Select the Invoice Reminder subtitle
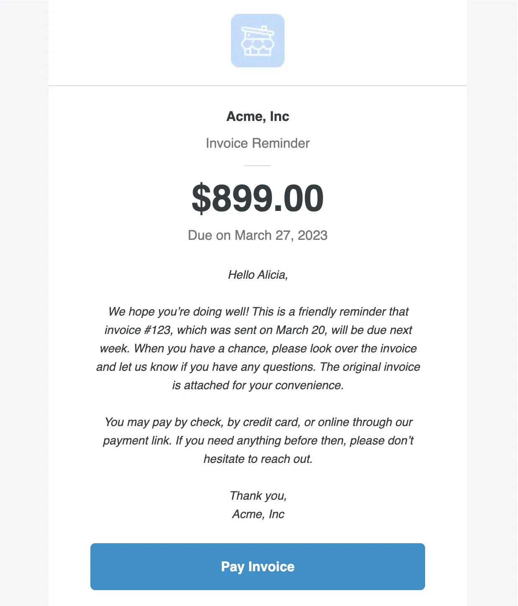This screenshot has width=518, height=606. [258, 143]
